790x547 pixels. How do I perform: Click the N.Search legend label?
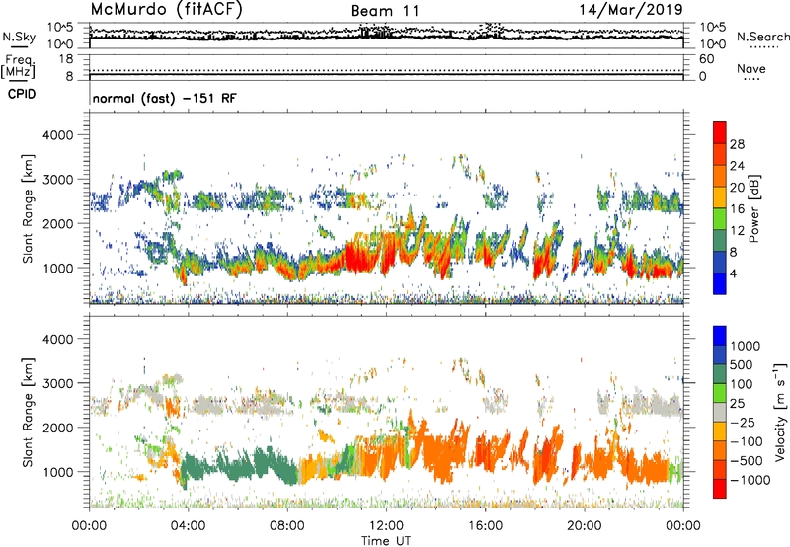pos(762,37)
